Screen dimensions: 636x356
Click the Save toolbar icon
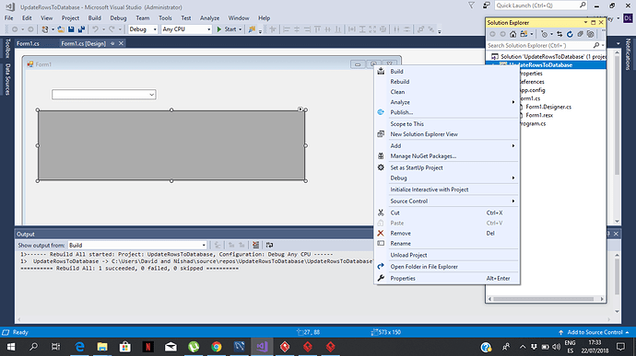71,29
